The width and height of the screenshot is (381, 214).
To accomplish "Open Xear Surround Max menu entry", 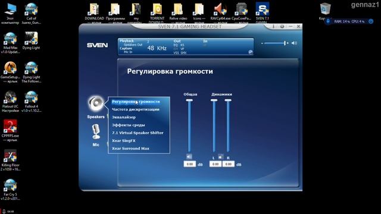I will 130,148.
